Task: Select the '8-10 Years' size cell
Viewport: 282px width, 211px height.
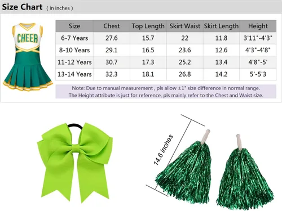Action: click(x=74, y=50)
